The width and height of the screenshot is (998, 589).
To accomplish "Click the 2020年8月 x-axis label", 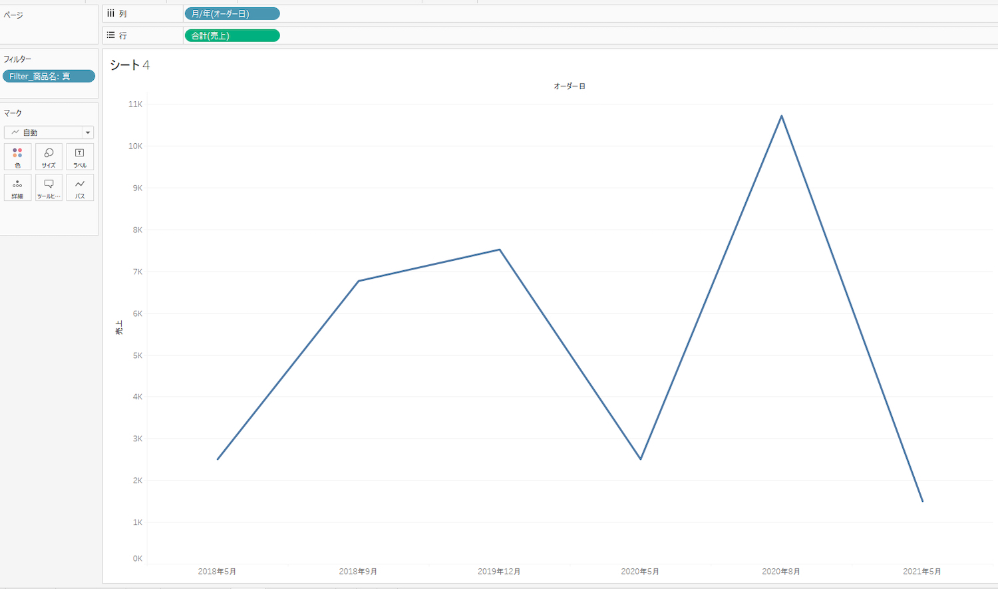I will (781, 571).
